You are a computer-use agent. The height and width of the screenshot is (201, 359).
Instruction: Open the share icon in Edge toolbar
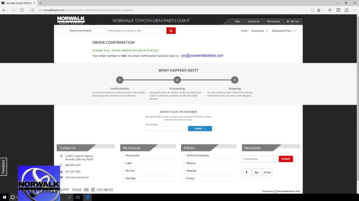(347, 10)
